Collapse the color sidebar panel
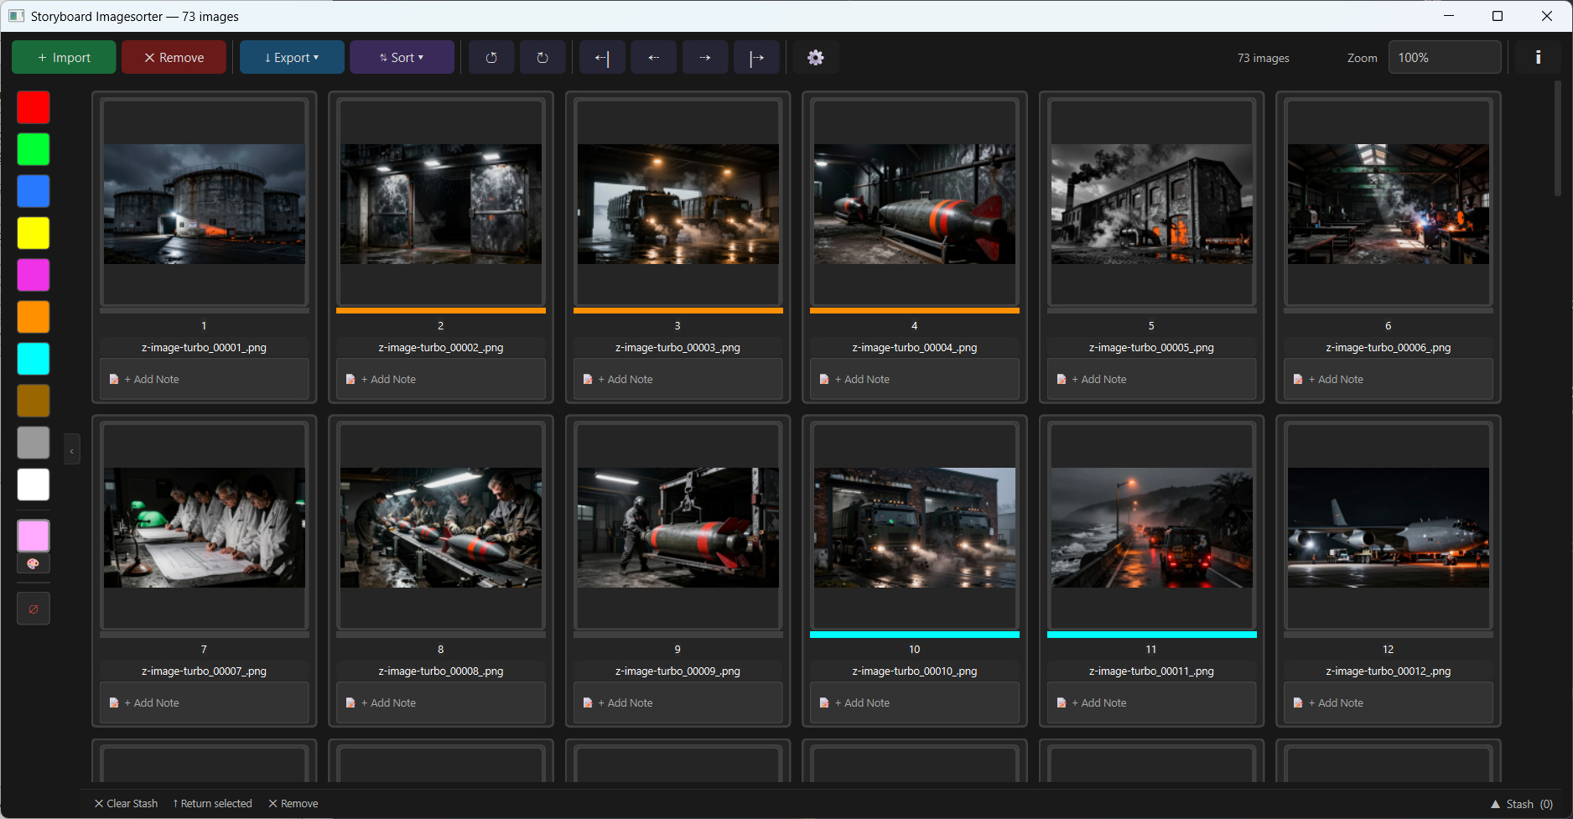The image size is (1573, 819). coord(72,451)
